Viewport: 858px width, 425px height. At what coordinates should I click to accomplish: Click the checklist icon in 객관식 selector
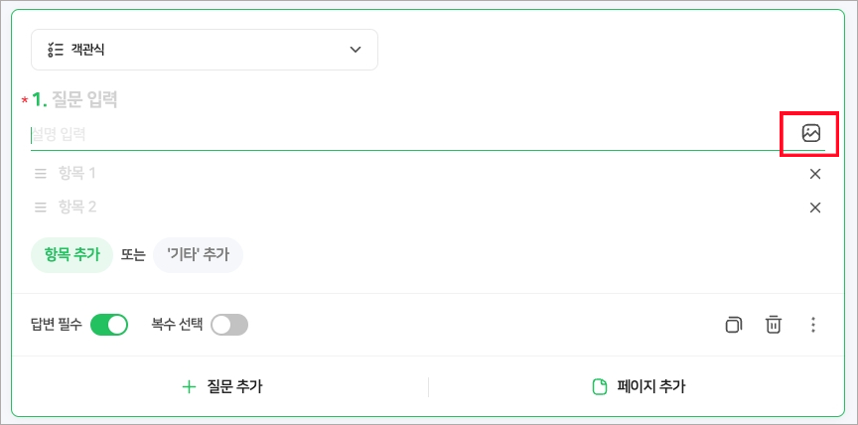pyautogui.click(x=56, y=50)
